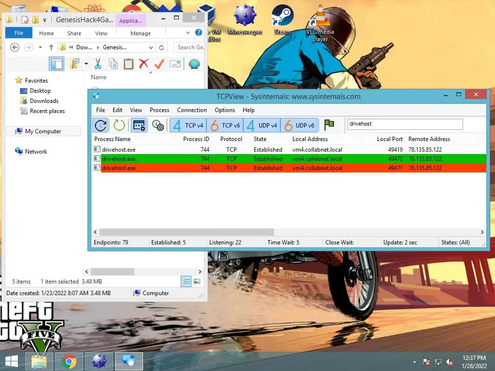
Task: Open the Downloads favorite in Explorer
Action: click(x=44, y=101)
